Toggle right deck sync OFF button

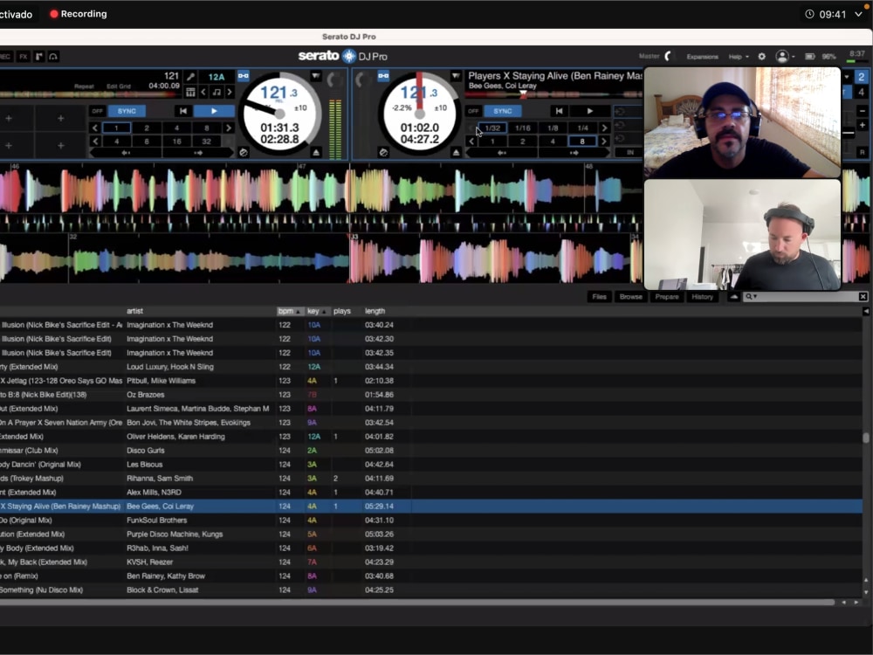click(x=473, y=111)
